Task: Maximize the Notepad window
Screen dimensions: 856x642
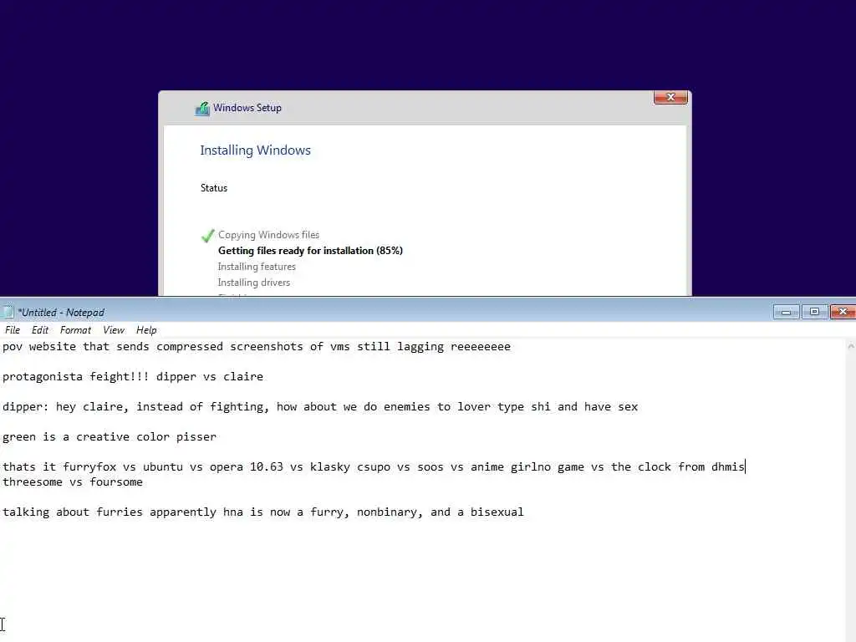Action: tap(814, 312)
